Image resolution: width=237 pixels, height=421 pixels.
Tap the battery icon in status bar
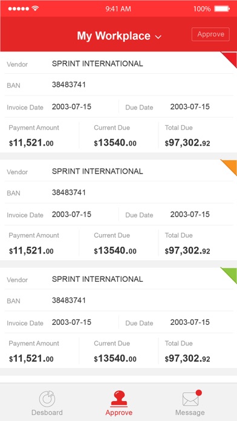(222, 9)
